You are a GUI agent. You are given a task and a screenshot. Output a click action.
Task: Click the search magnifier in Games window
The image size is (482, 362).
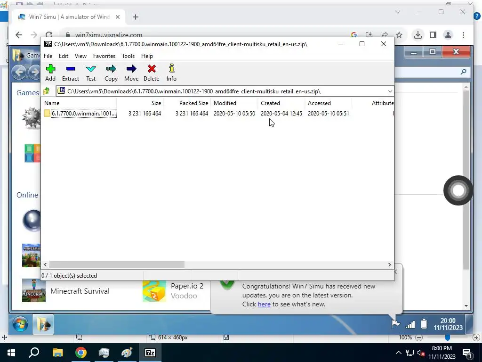(463, 72)
